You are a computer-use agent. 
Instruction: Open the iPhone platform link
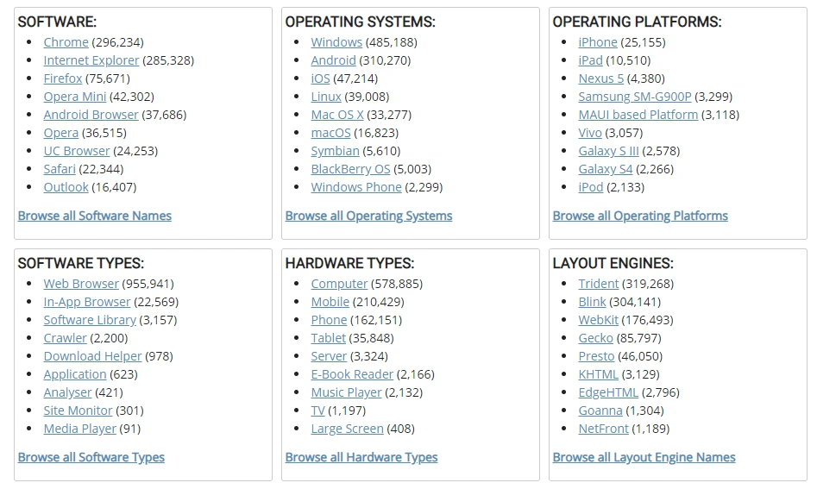click(x=598, y=42)
